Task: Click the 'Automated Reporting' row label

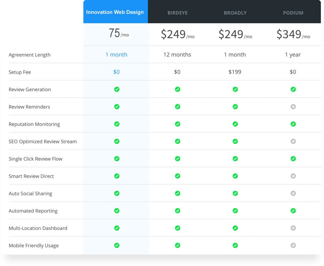Action: 33,211
